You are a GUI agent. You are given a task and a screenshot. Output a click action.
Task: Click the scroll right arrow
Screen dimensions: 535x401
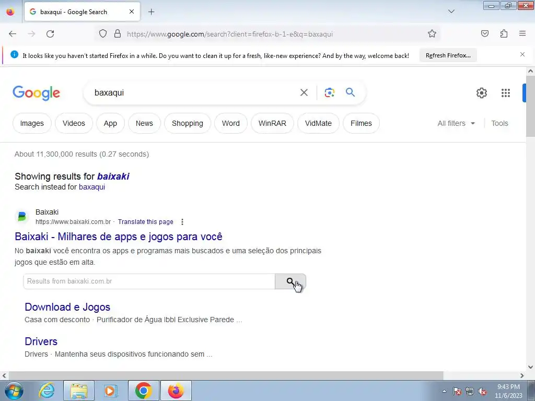pyautogui.click(x=522, y=375)
